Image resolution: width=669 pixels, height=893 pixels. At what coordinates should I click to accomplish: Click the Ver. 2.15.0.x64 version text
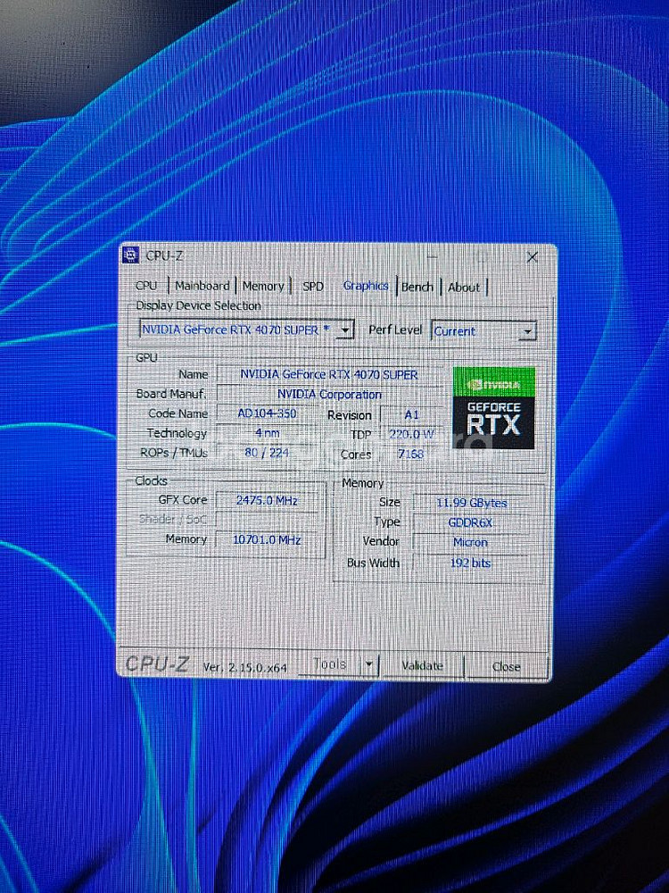245,667
